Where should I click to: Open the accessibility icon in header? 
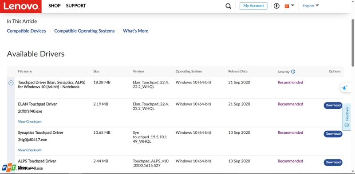coord(276,6)
